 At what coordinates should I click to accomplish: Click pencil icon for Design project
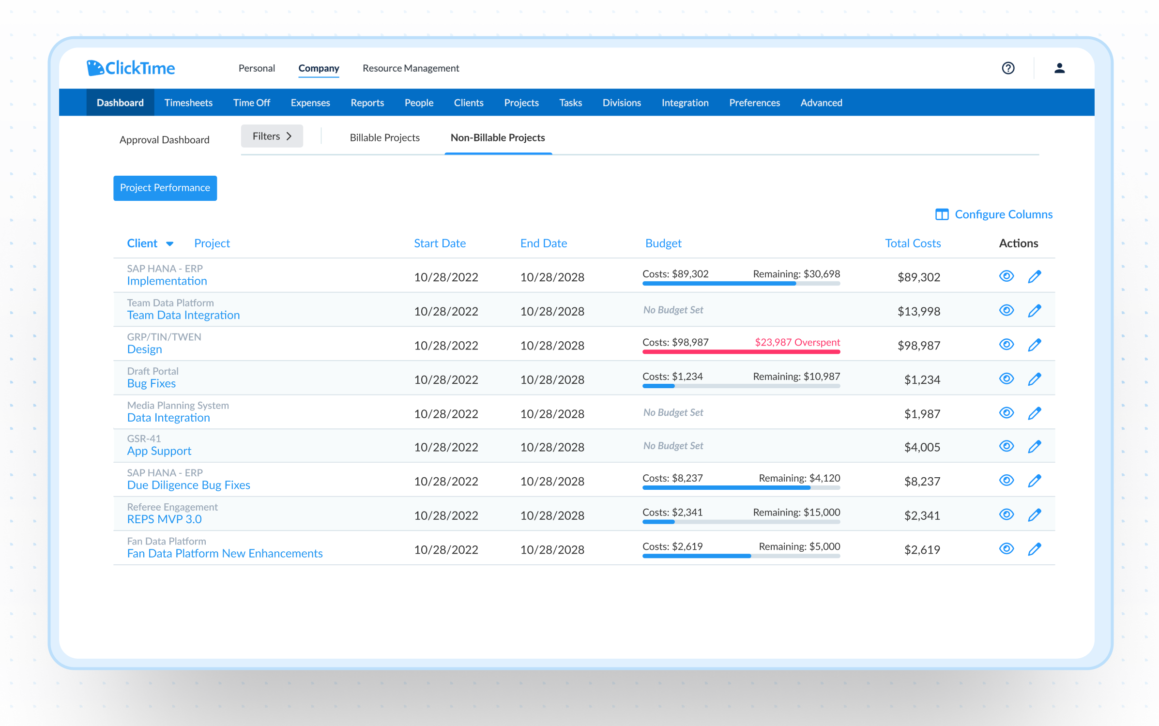(x=1034, y=345)
